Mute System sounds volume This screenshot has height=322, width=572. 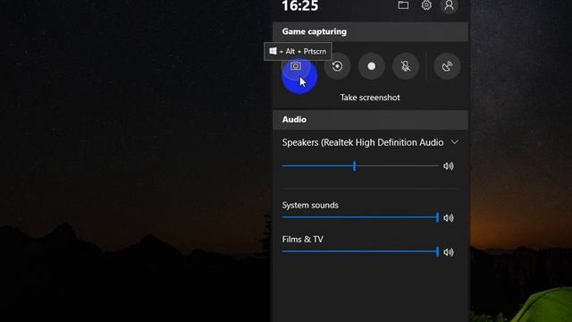[449, 218]
